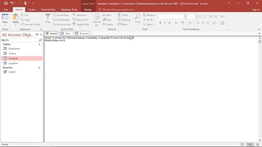Viewport: 262px width, 147px height.
Task: Click the numbering list button
Action: [205, 16]
